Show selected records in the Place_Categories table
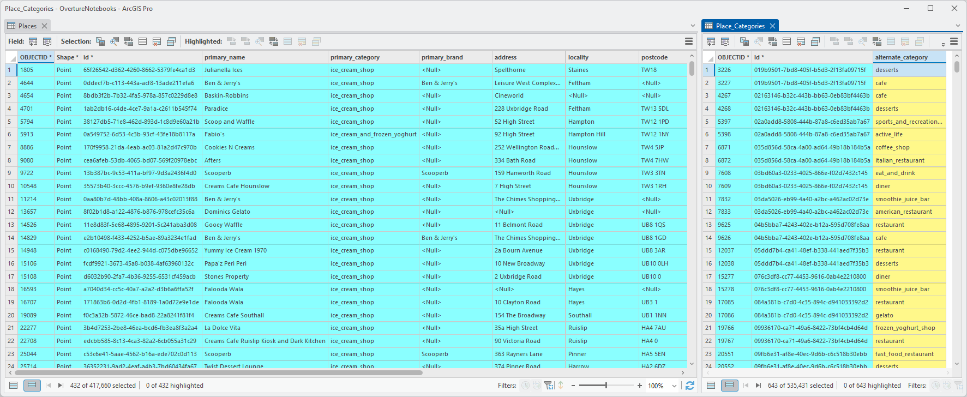Screen dimensions: 967x397 pyautogui.click(x=729, y=386)
